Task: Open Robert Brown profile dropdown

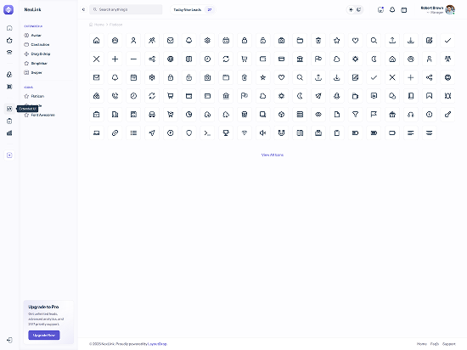Action: coord(438,10)
